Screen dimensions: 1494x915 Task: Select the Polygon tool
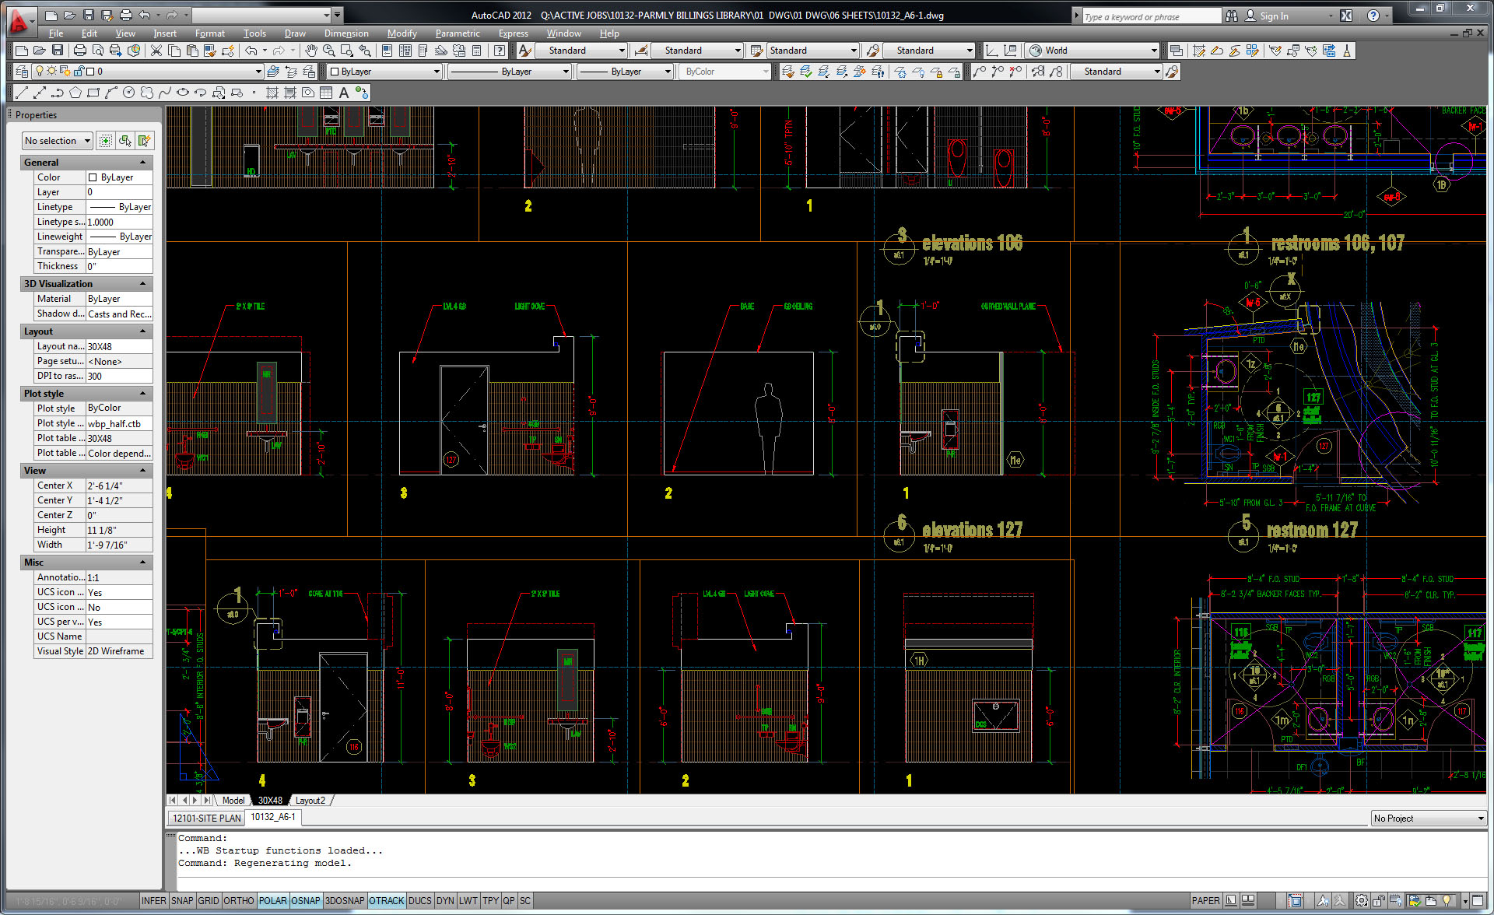pyautogui.click(x=75, y=92)
